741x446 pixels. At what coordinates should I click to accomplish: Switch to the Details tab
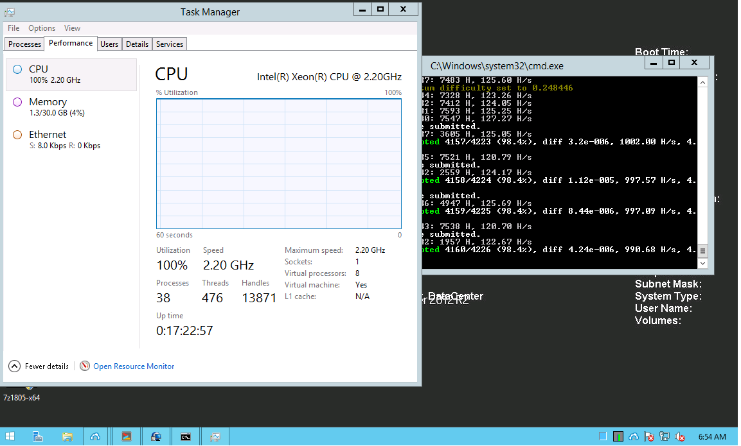coord(137,44)
